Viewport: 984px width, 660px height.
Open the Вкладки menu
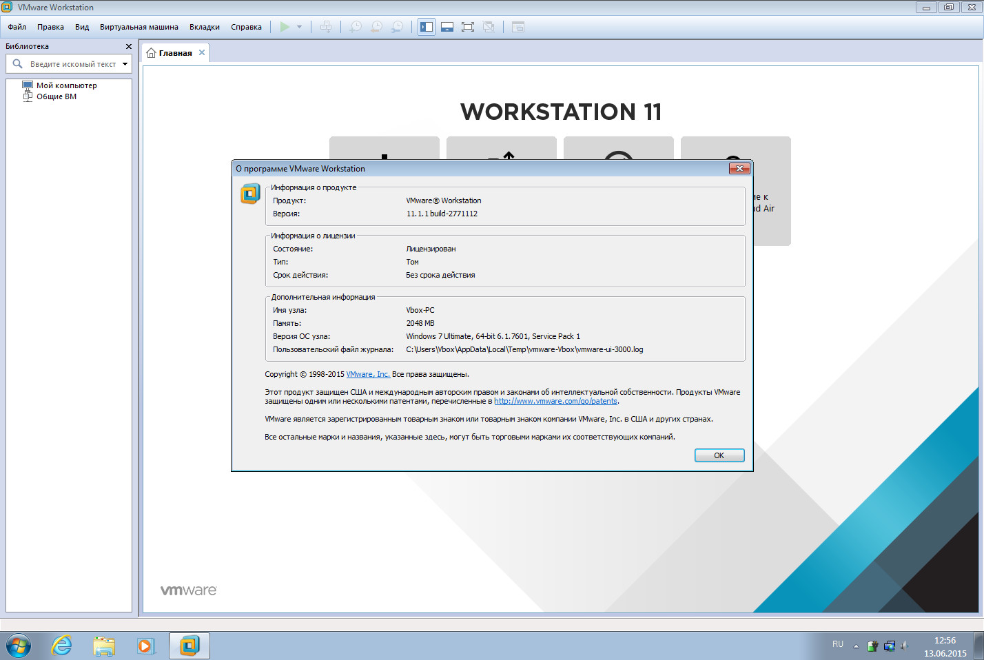click(205, 27)
